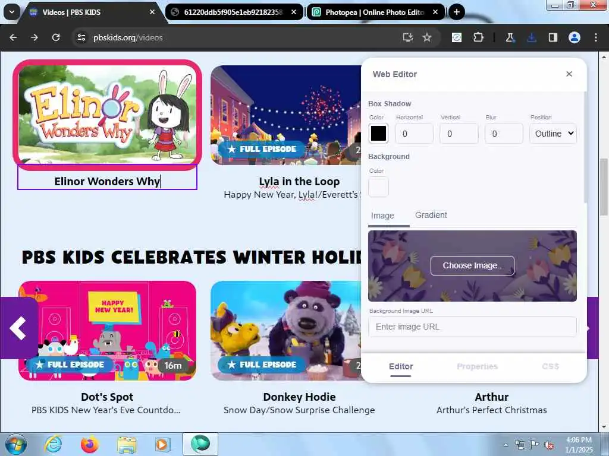Click the Background Image URL field
609x456 pixels.
(472, 327)
